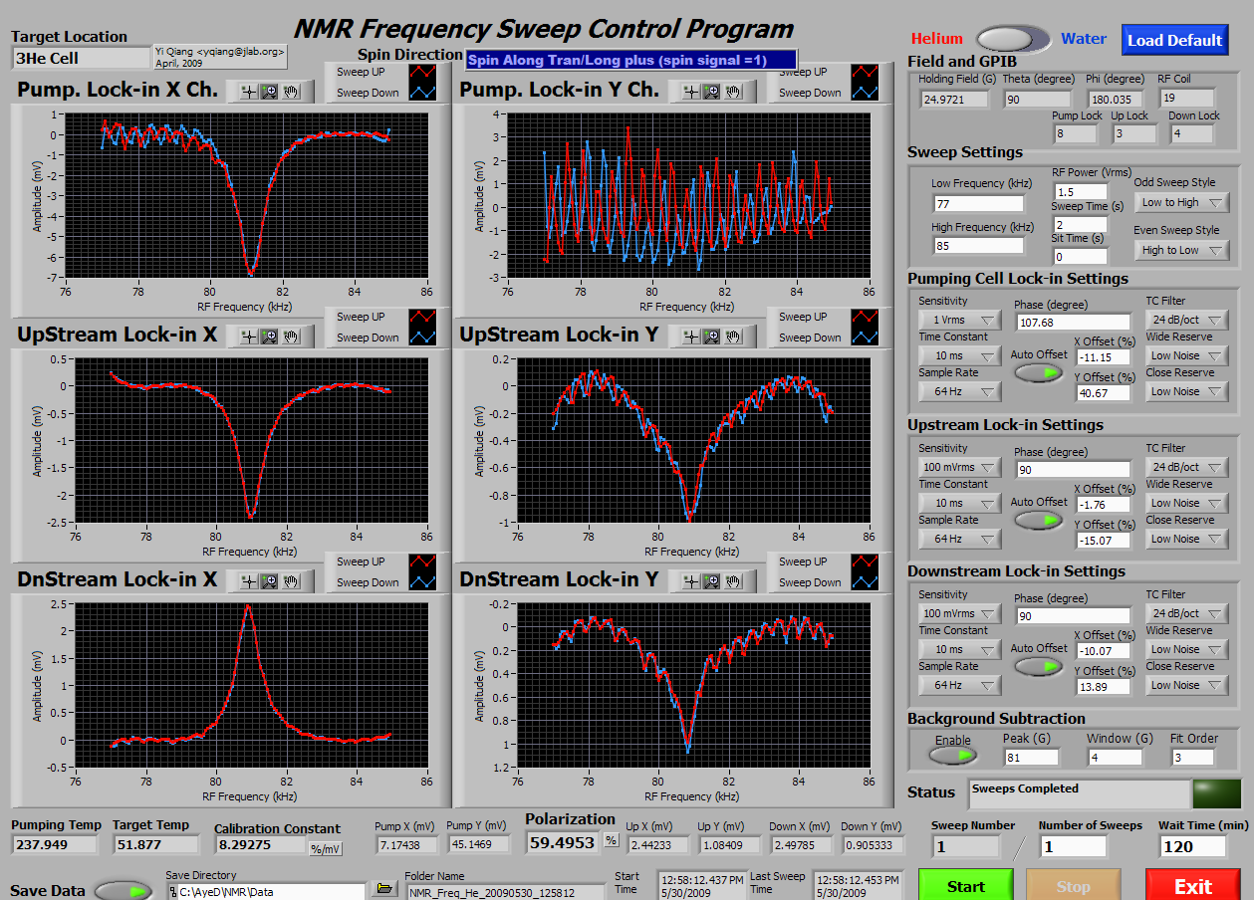
Task: Open Odd Sweep Style dropdown
Action: 1181,202
